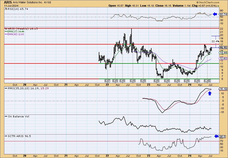Image resolution: width=228 pixels, height=158 pixels.
Task: Click the Low 15.10 value
Action: click(x=147, y=6)
